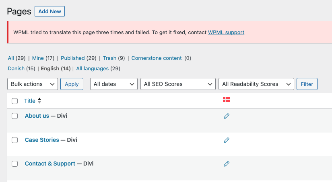Edit Danish translation of About us
Viewport: 332px width, 182px height.
pyautogui.click(x=226, y=116)
